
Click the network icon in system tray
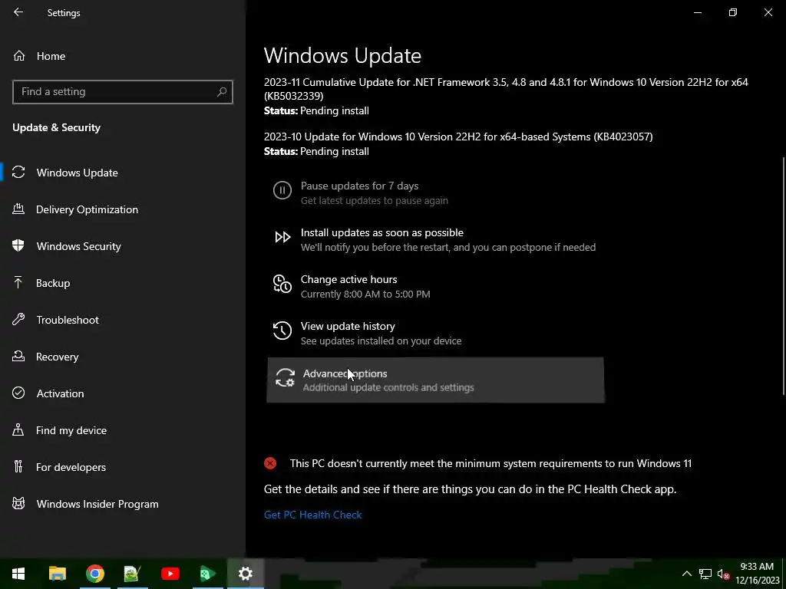click(x=705, y=574)
